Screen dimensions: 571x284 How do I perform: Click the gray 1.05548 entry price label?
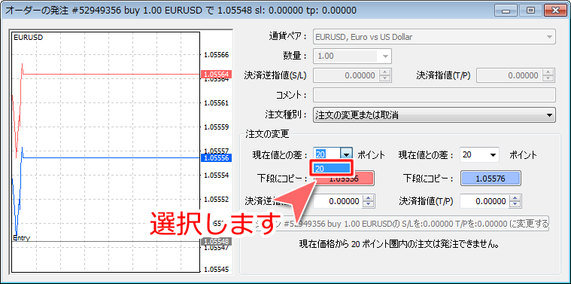217,241
